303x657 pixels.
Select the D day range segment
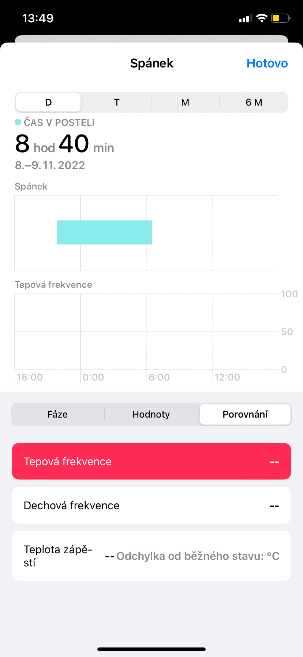point(48,102)
